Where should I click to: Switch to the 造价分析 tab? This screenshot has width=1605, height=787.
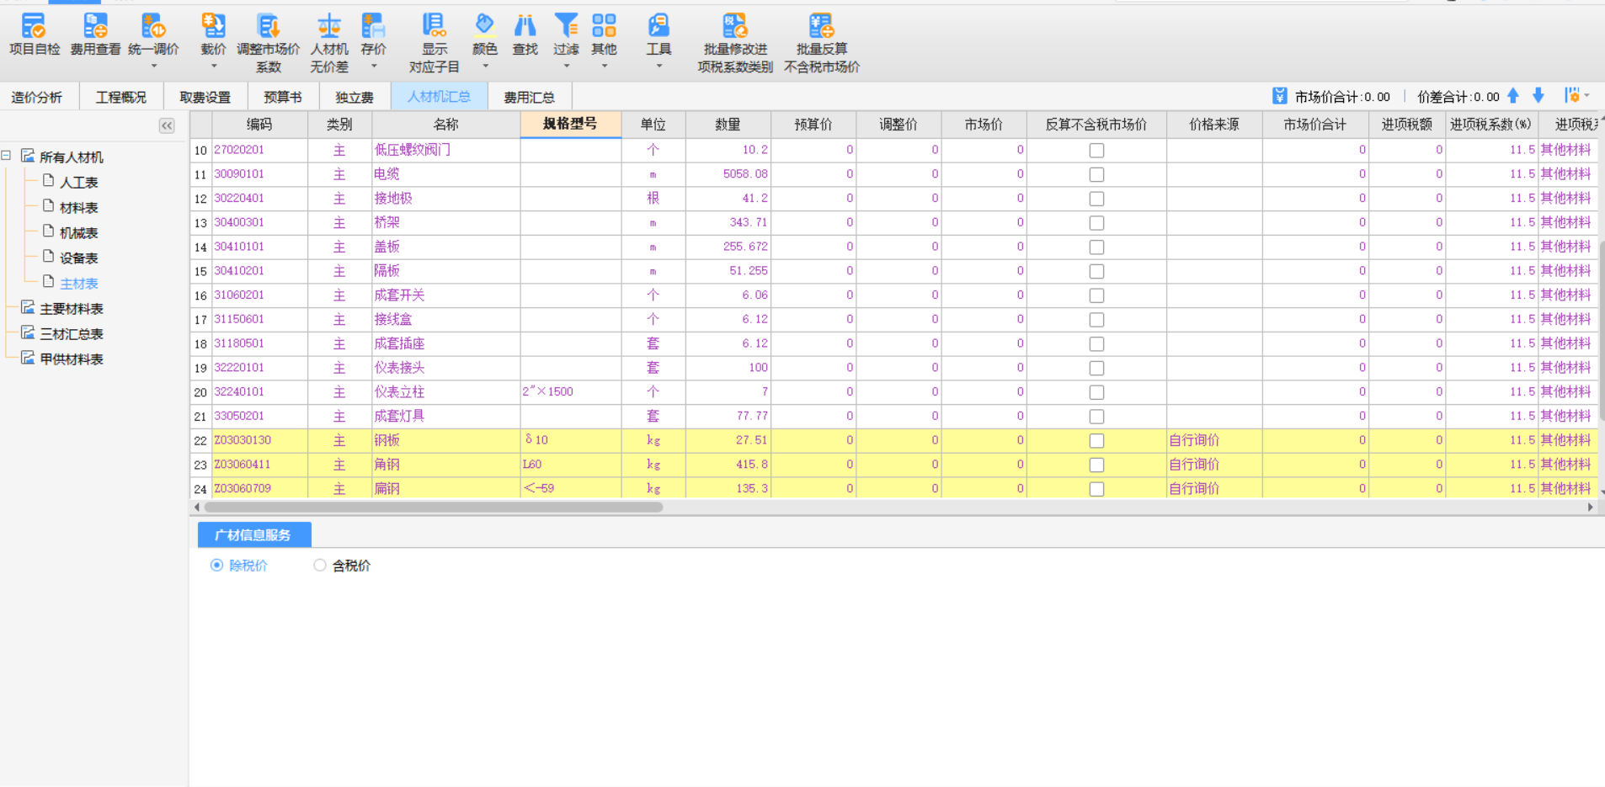[36, 97]
